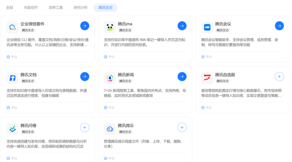Click the 腾讯生态 tag under 企业微信套件

click(x=28, y=30)
